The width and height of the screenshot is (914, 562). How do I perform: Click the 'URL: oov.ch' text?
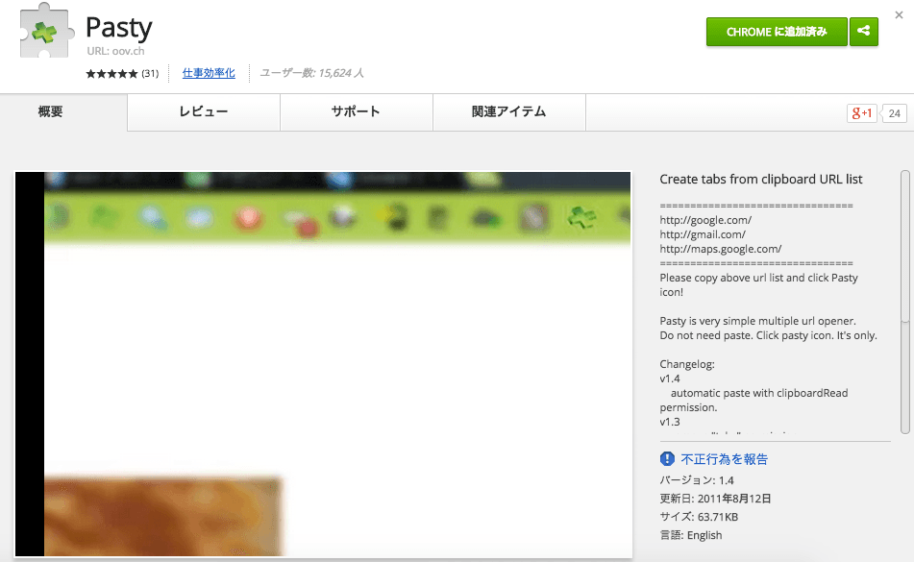[115, 51]
